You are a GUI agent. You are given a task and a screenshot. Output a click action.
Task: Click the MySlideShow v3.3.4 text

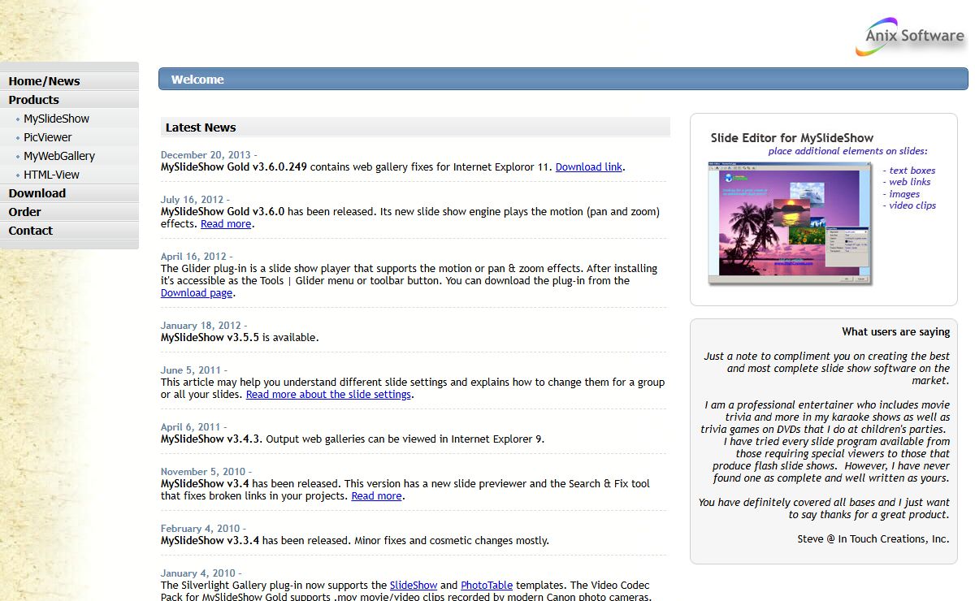click(x=210, y=540)
